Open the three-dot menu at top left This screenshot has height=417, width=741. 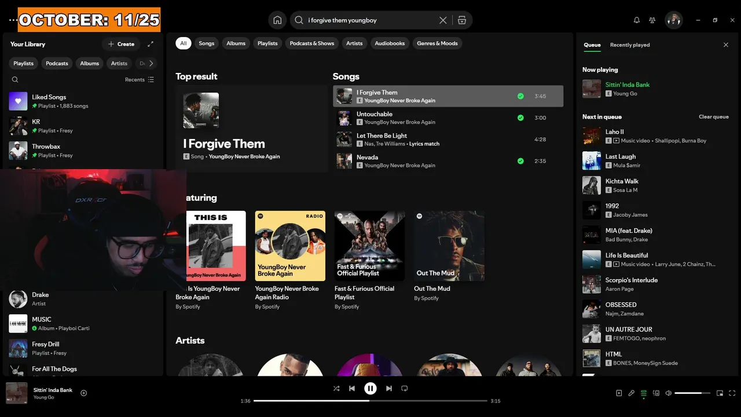[x=13, y=20]
